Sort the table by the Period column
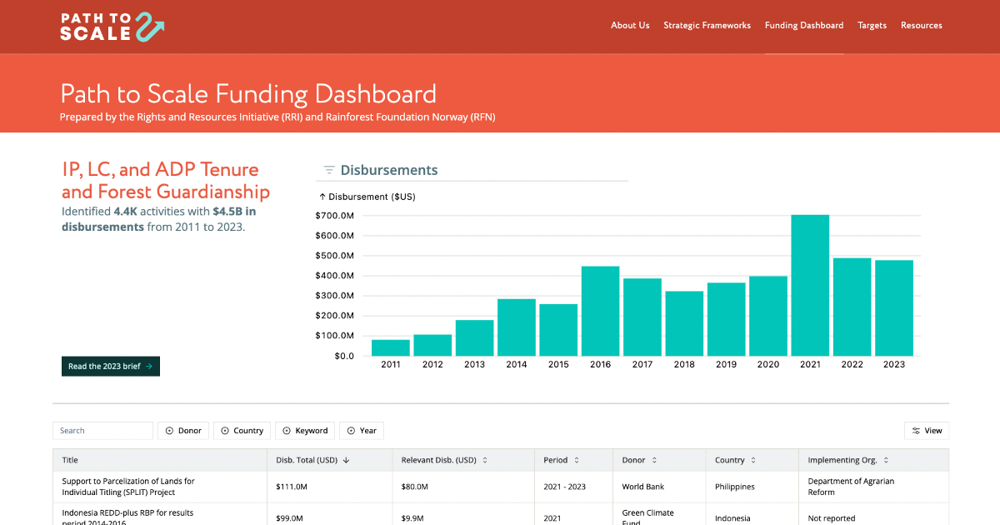Screen dimensions: 1000x525 (x=575, y=459)
